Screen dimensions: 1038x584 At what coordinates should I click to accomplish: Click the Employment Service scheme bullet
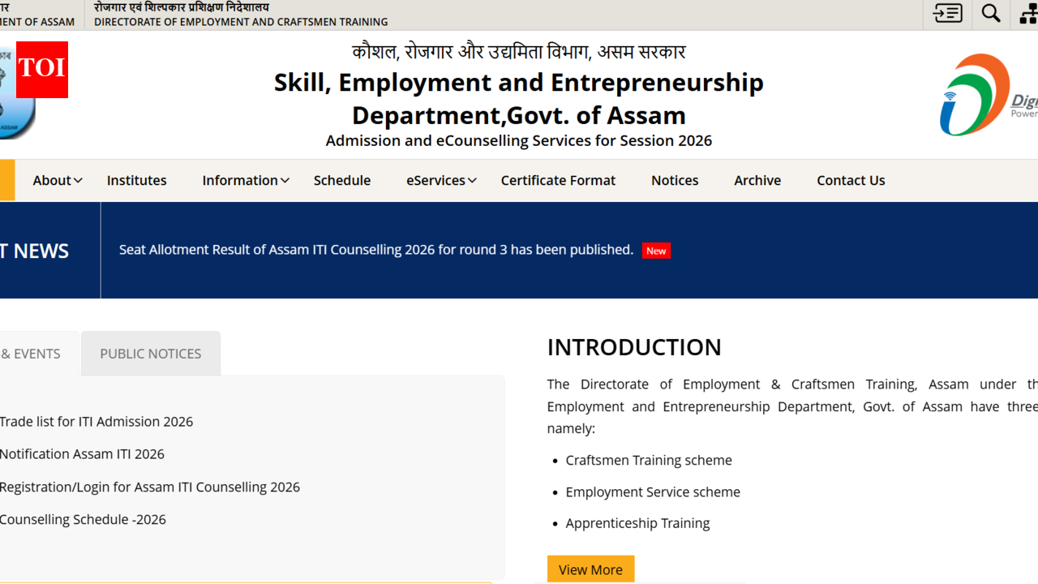[x=653, y=492]
